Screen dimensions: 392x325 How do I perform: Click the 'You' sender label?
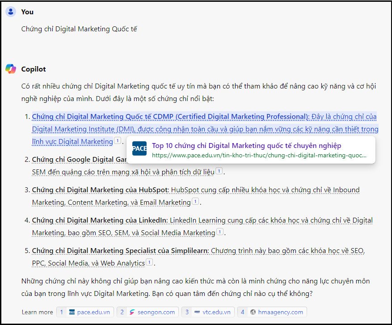click(27, 12)
